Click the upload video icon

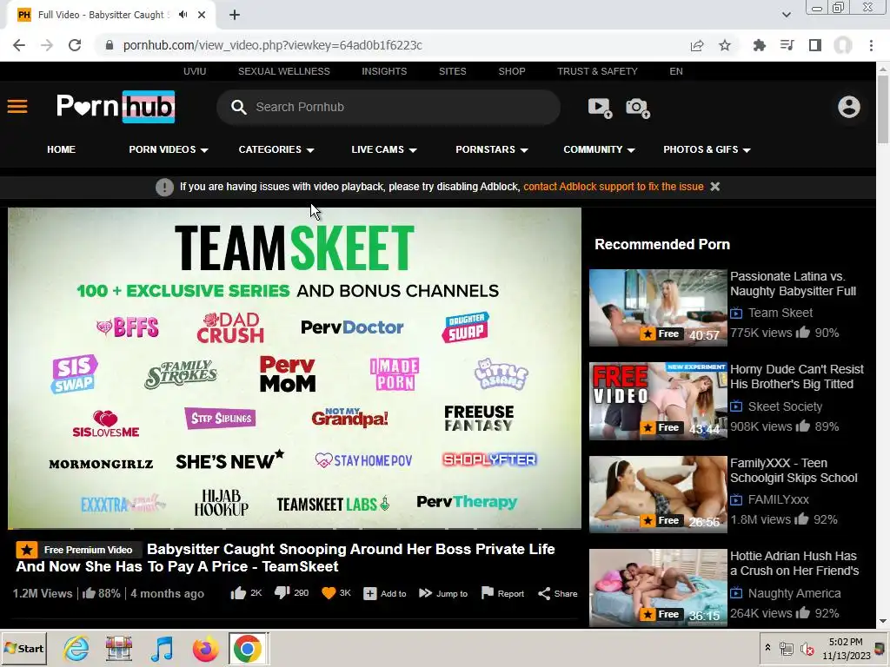click(x=600, y=107)
